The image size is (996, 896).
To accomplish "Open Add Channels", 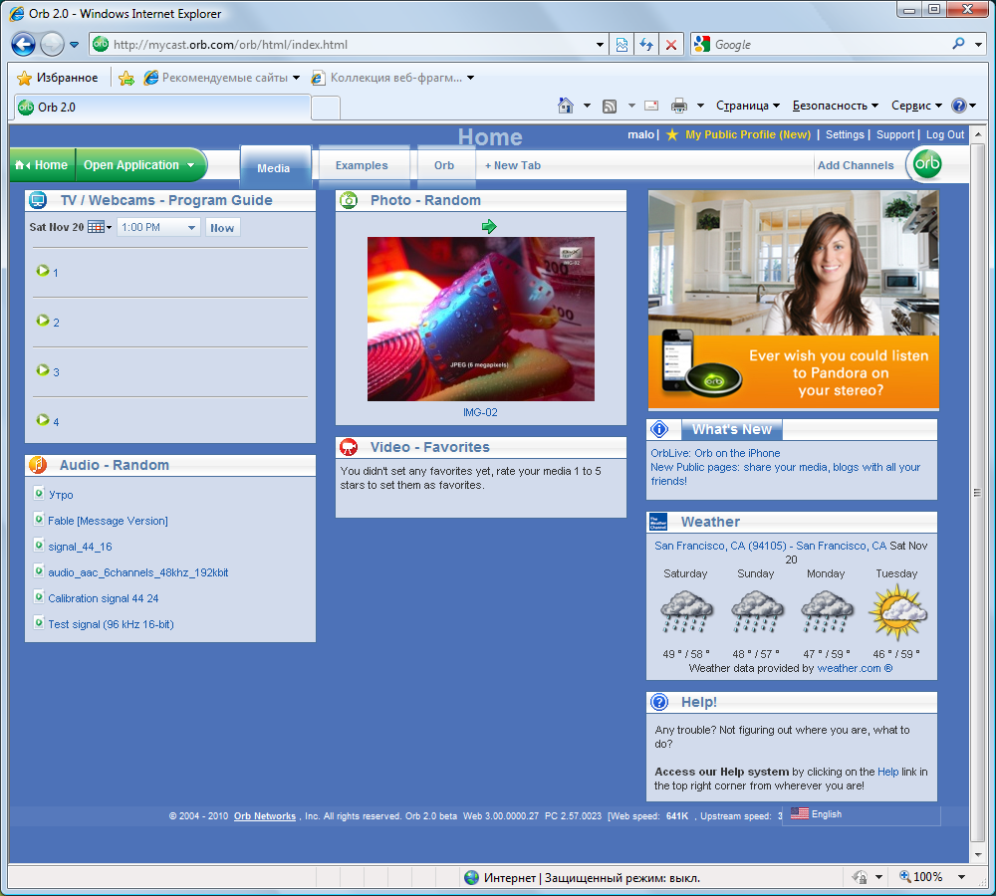I will [855, 165].
